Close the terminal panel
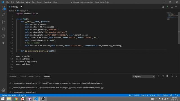This screenshot has width=180, height=101. click(x=176, y=76)
